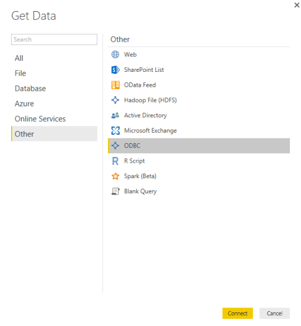Select the Other category in the sidebar

point(54,134)
